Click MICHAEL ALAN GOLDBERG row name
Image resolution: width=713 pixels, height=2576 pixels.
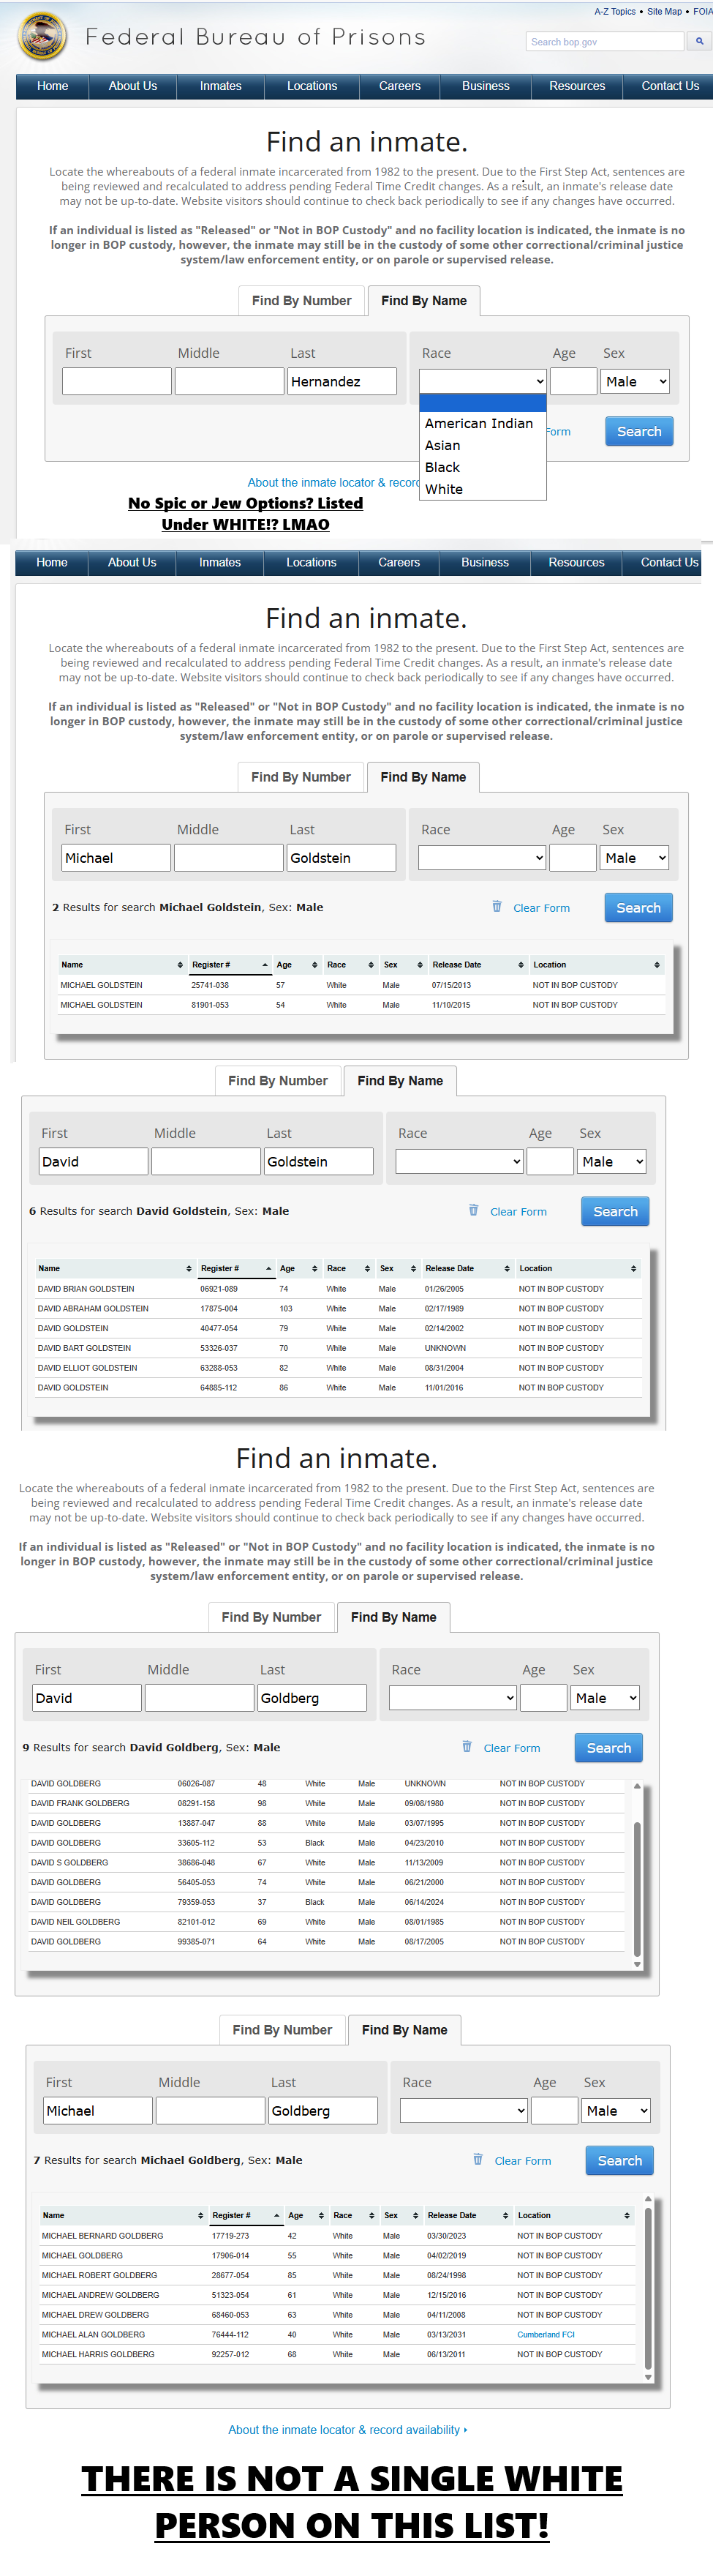[93, 2334]
